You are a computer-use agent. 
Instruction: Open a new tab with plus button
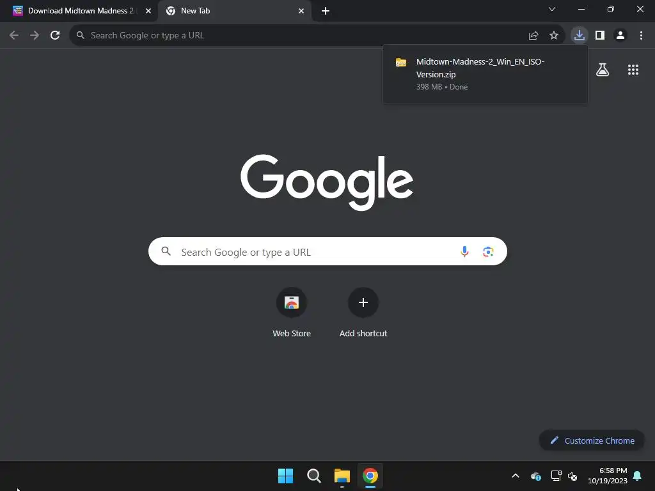[326, 11]
